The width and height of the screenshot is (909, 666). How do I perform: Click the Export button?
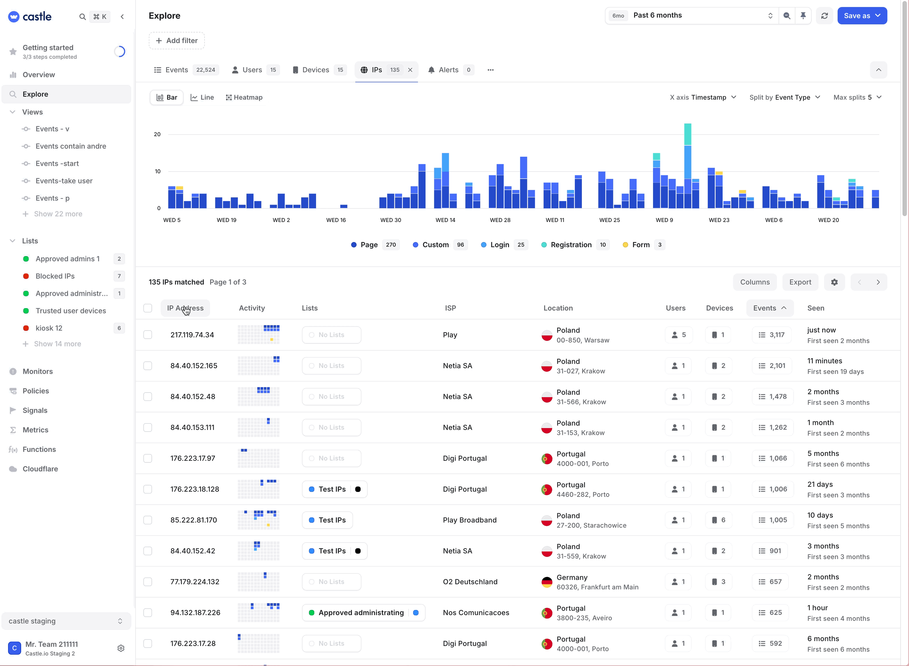click(x=800, y=282)
